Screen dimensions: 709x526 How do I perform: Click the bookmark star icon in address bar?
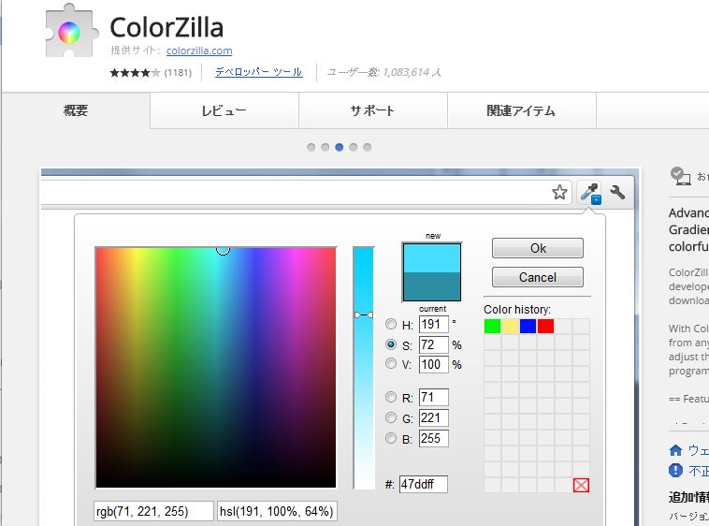pos(559,192)
